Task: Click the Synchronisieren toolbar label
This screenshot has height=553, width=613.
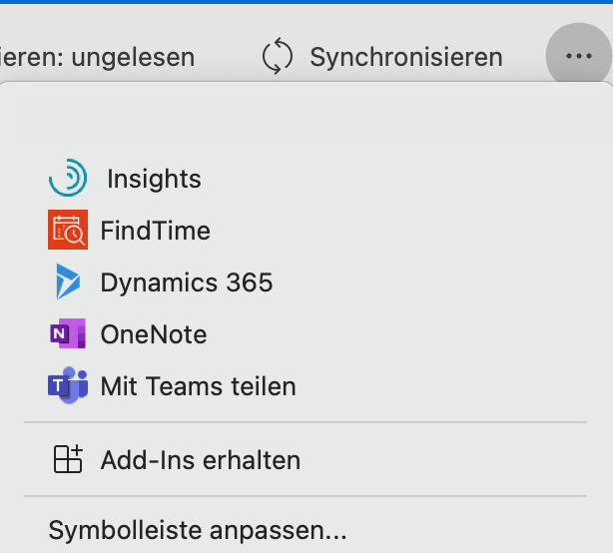Action: (x=406, y=57)
